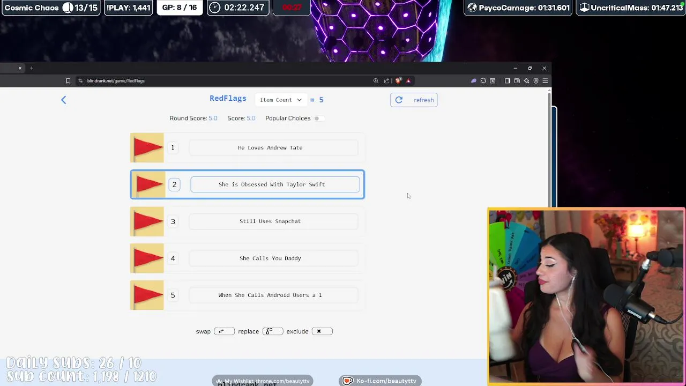Open the browser hamburger menu
The height and width of the screenshot is (386, 686).
click(x=545, y=81)
